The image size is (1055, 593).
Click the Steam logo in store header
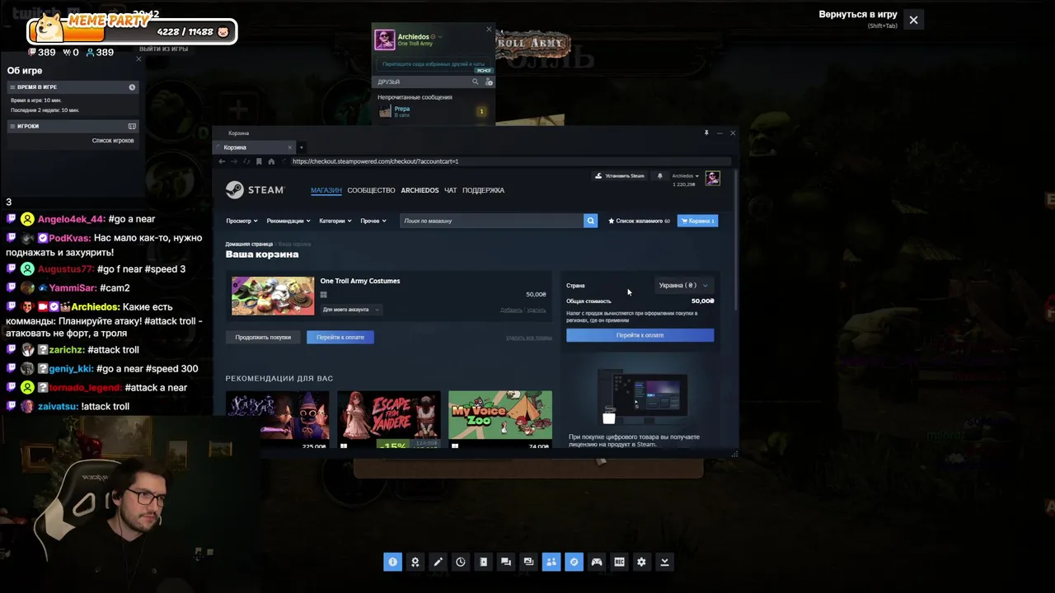(x=256, y=189)
